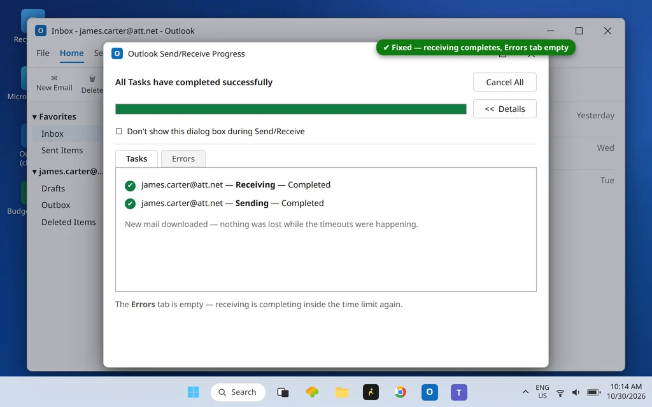Open the Deleted Items folder
Viewport: 652px width, 407px height.
point(69,222)
